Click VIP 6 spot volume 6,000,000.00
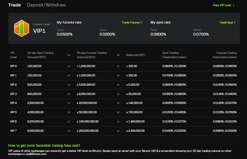 (36, 122)
